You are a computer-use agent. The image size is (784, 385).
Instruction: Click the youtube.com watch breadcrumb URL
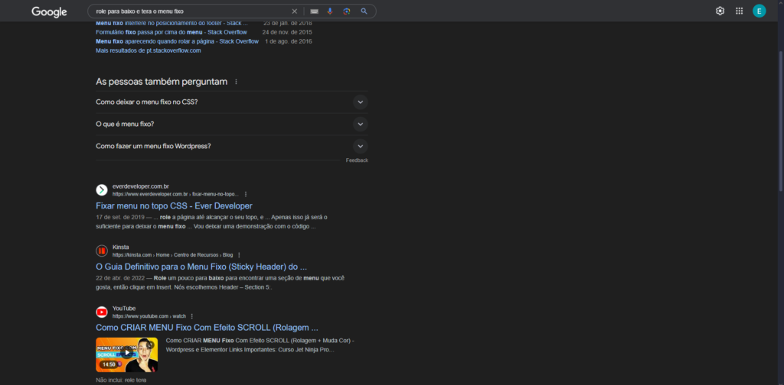tap(149, 316)
